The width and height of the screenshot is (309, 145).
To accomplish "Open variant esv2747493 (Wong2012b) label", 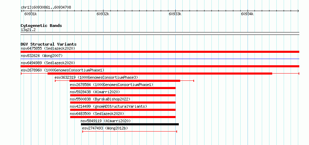I will (x=105, y=128).
